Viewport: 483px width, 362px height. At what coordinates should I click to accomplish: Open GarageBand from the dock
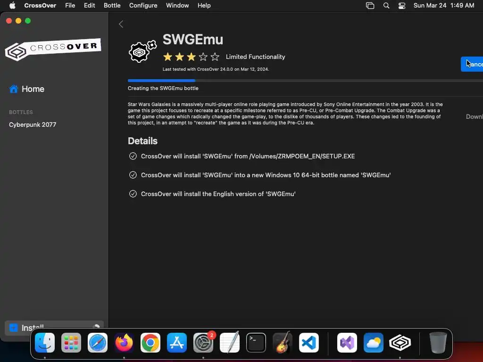(x=283, y=342)
